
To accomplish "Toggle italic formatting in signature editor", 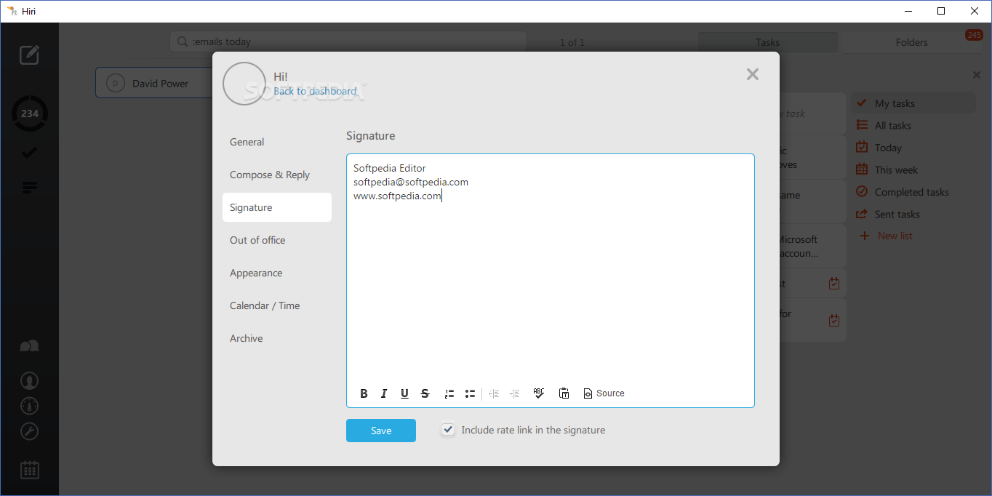I will pyautogui.click(x=384, y=393).
